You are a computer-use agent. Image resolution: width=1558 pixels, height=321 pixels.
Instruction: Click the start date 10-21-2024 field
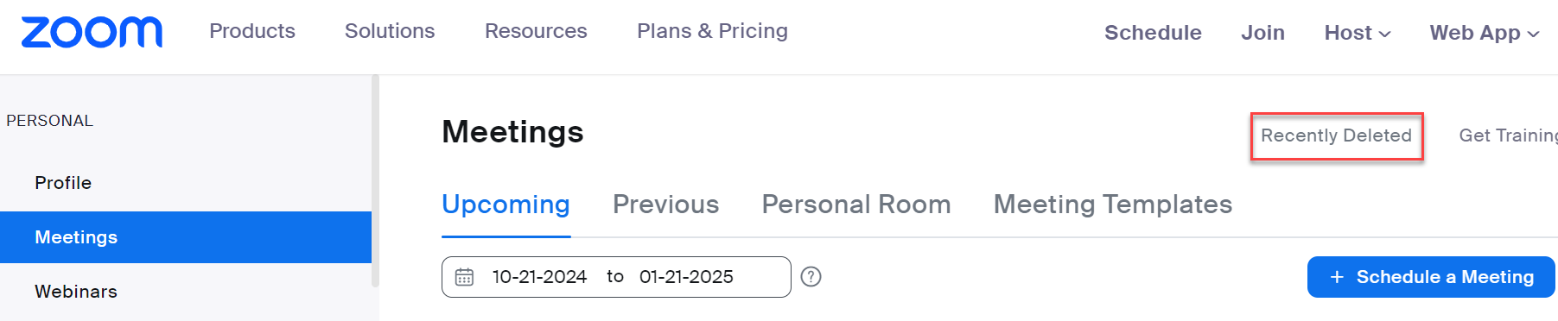coord(539,277)
